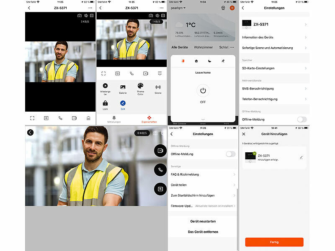Select the running person mode icon

click(223, 61)
